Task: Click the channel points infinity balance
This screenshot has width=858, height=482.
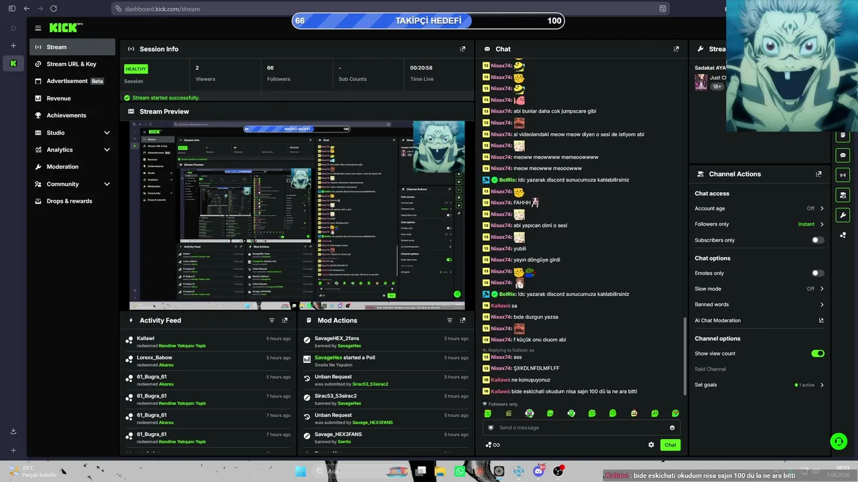Action: (493, 445)
